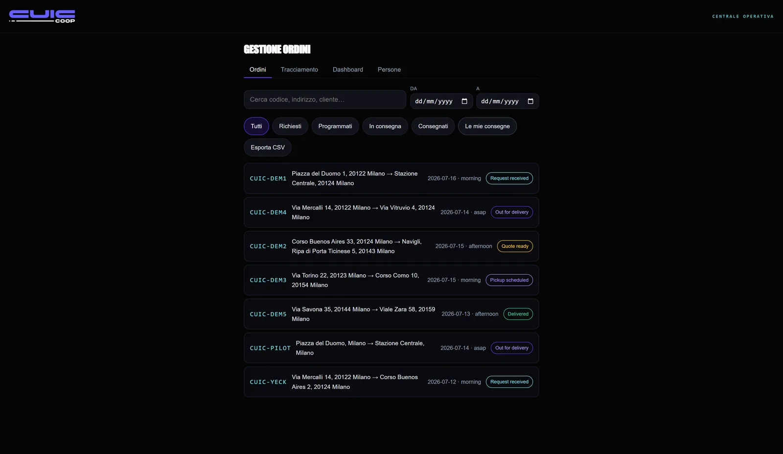
Task: Open order CUIC-YECK
Action: [391, 382]
